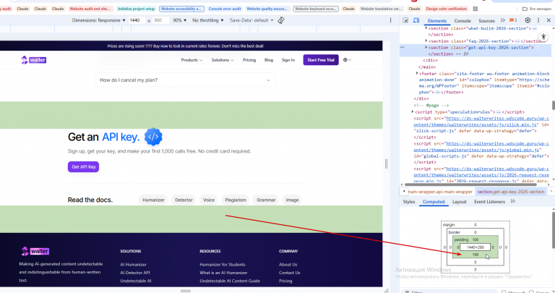
Task: Click the Walter logo in page header
Action: tap(34, 60)
